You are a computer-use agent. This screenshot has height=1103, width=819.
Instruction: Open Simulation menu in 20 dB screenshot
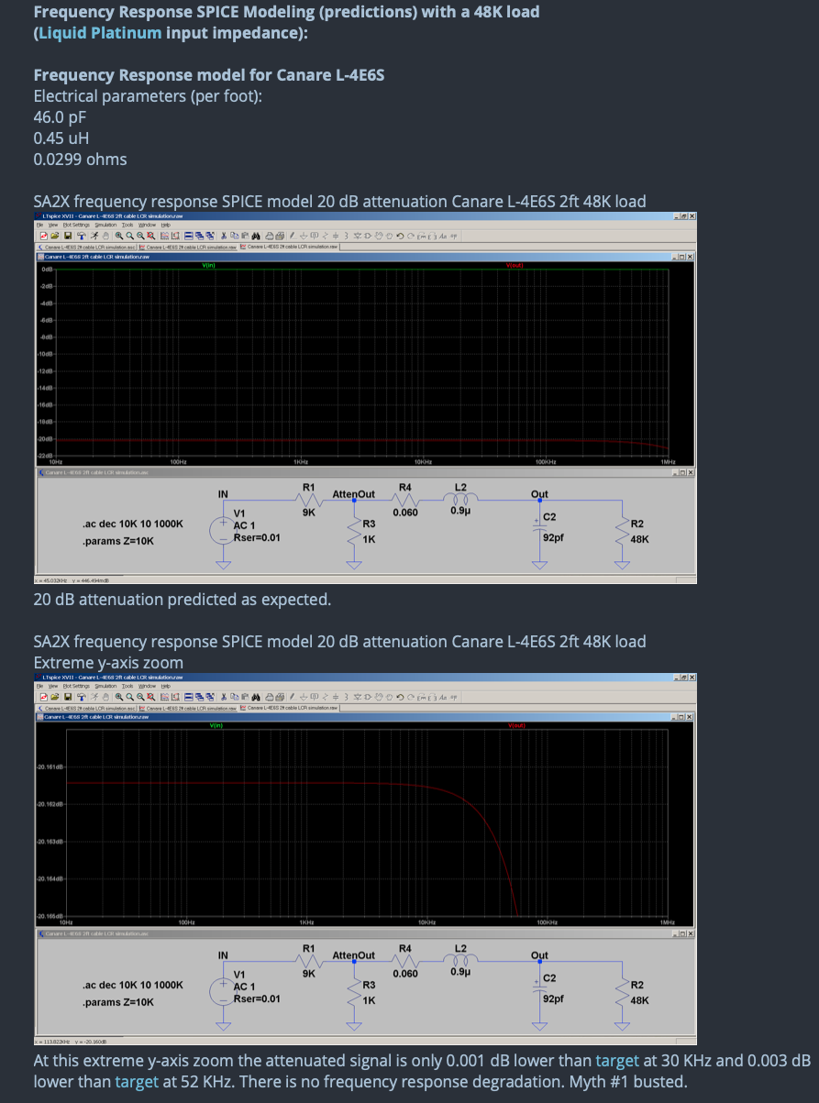(x=105, y=225)
